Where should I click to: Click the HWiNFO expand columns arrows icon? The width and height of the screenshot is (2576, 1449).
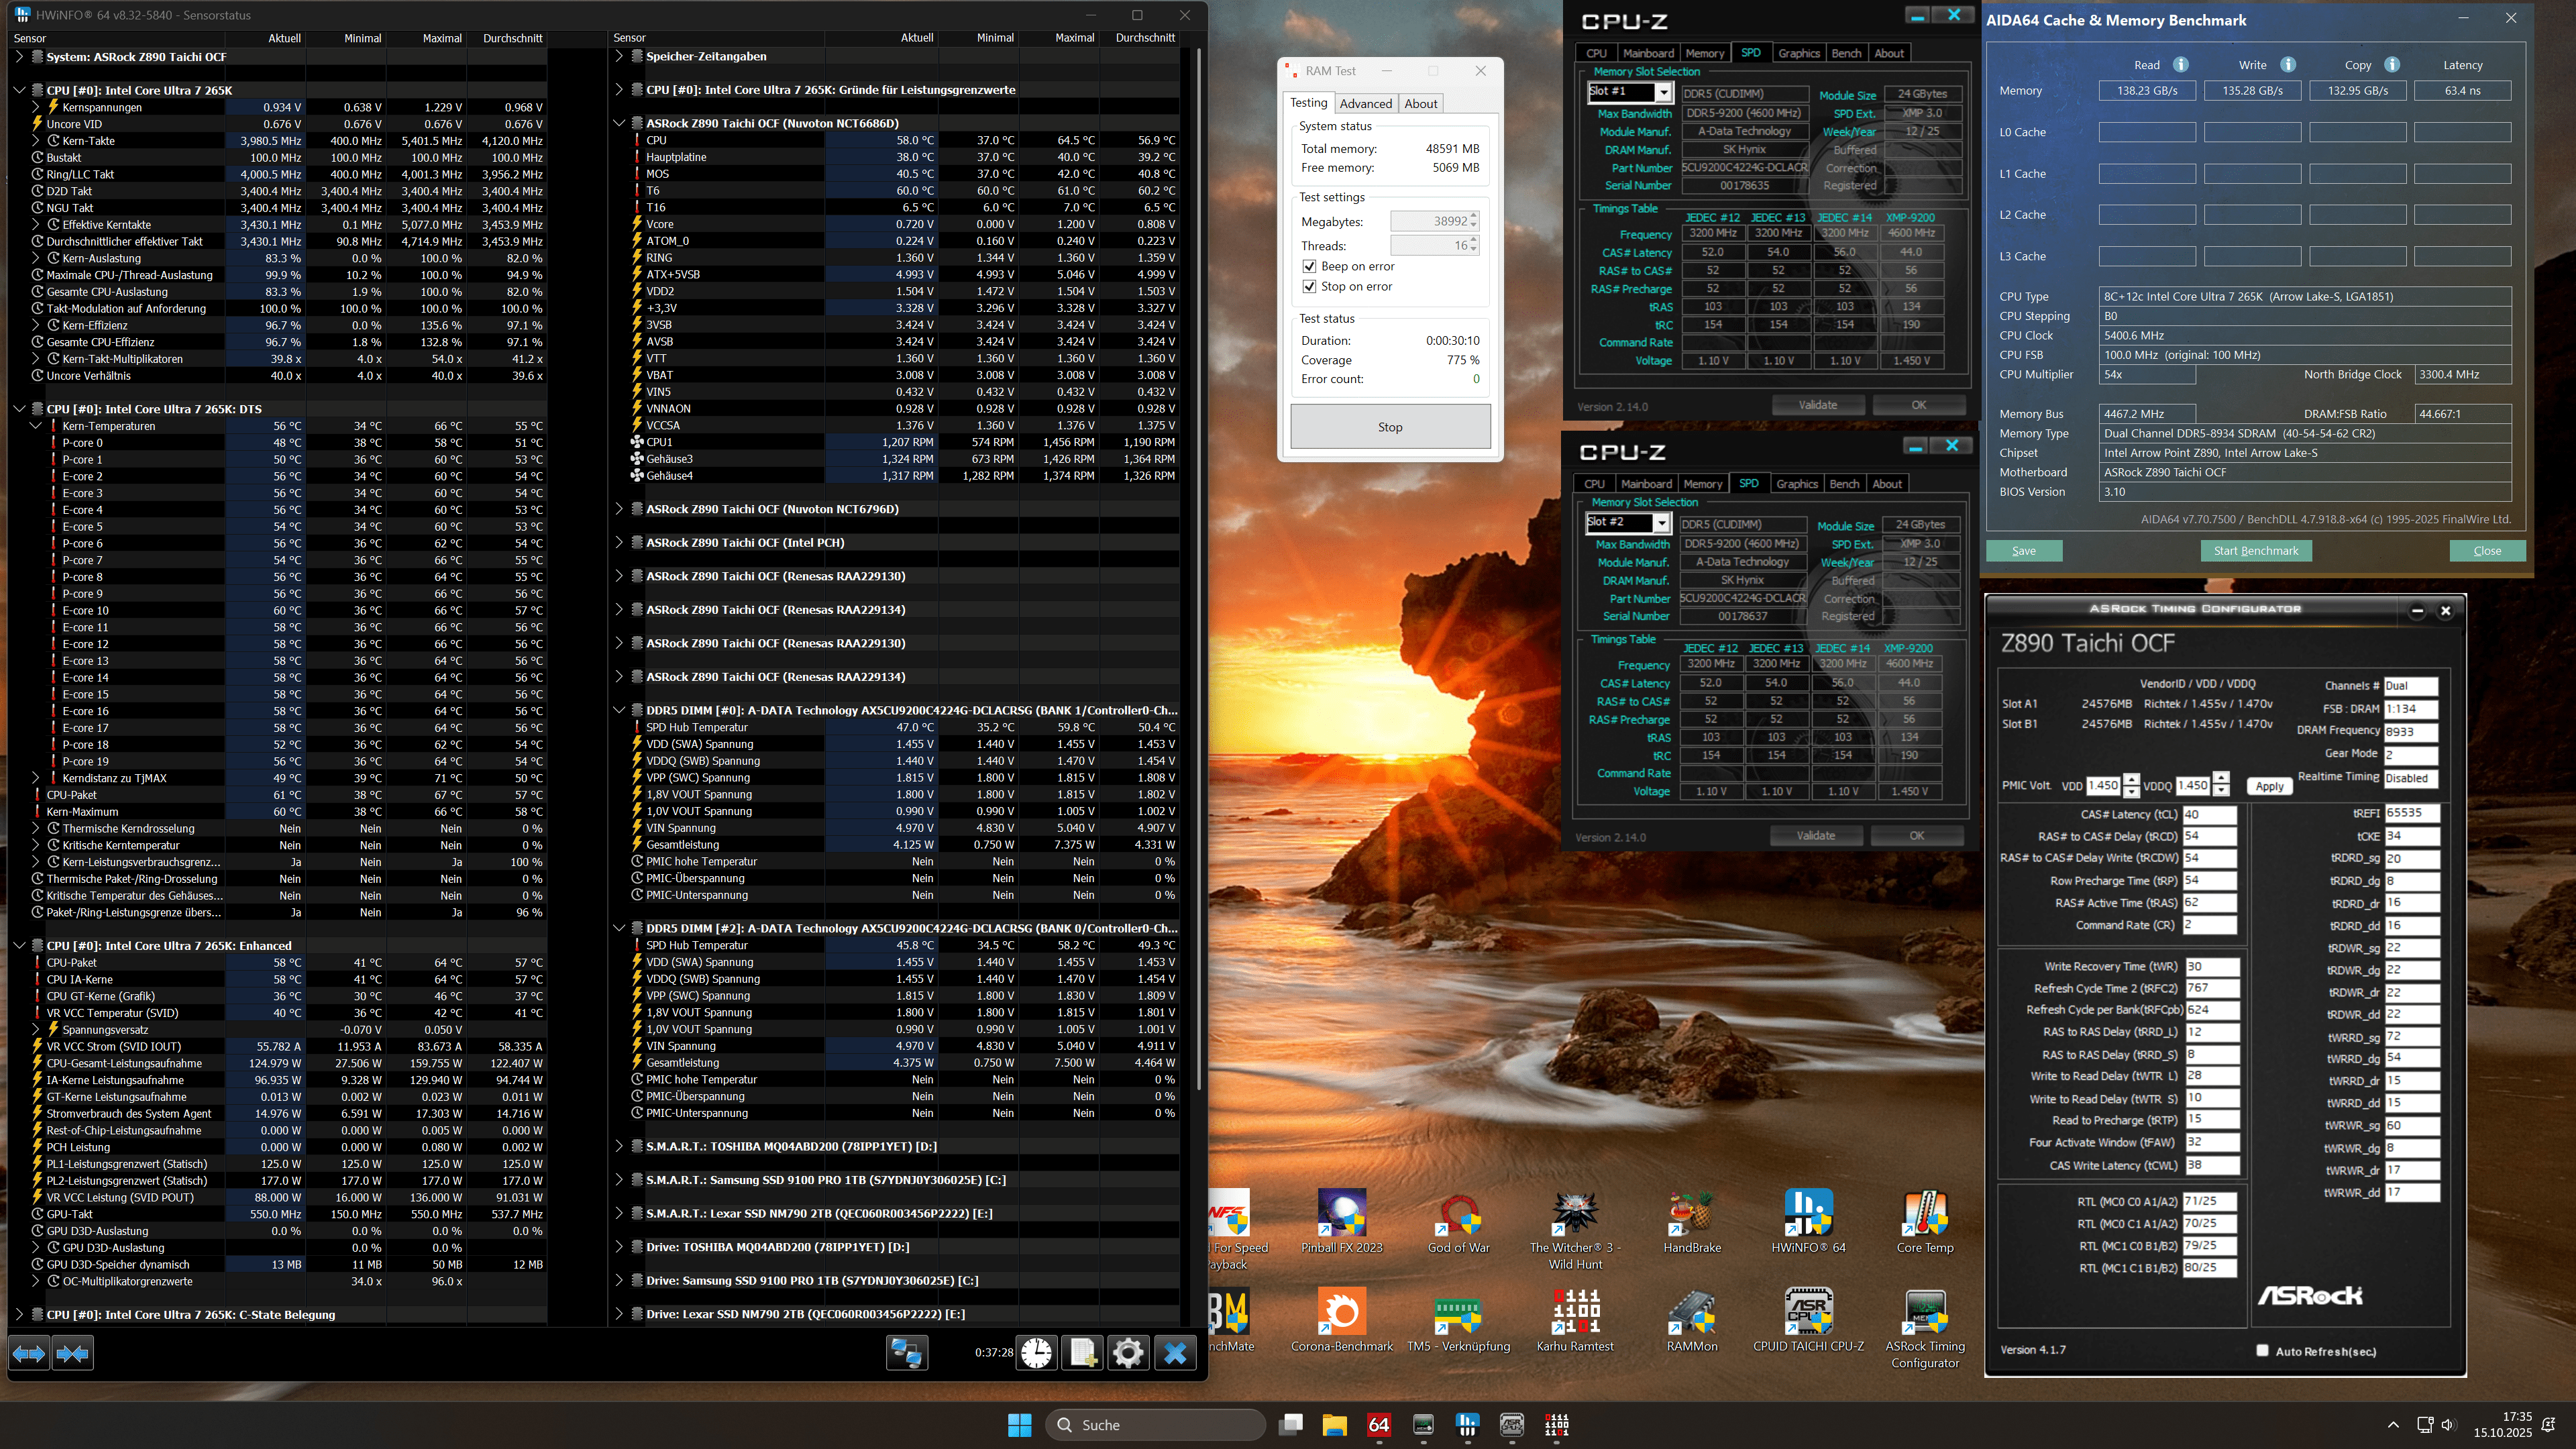click(29, 1353)
